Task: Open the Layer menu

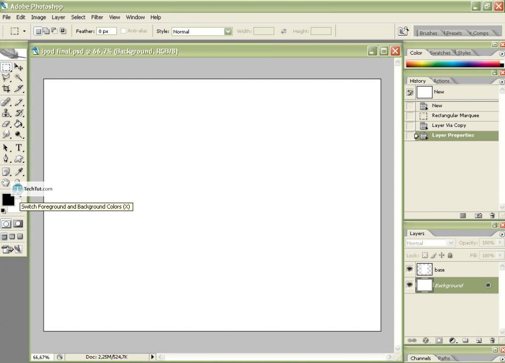Action: coord(58,18)
